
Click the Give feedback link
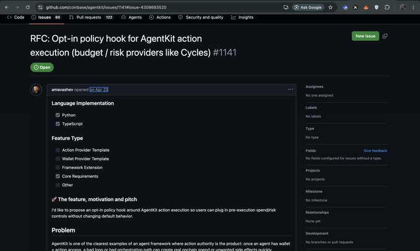point(376,150)
